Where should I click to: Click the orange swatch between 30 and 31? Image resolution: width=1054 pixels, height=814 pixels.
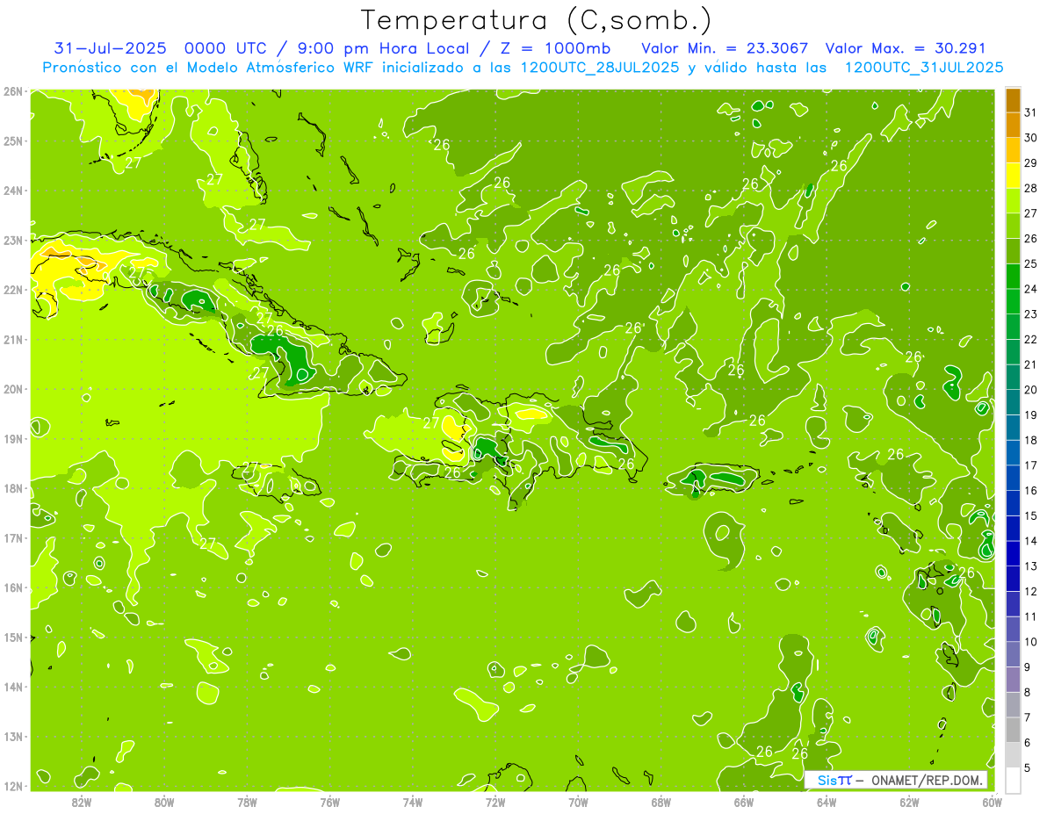coord(1014,124)
